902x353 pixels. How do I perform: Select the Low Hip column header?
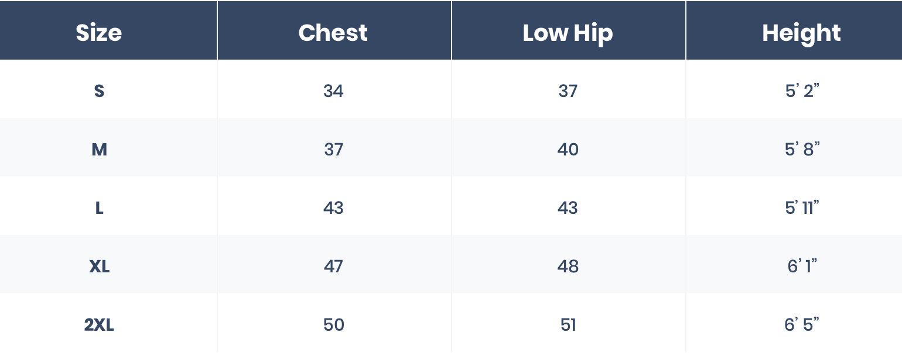[568, 33]
